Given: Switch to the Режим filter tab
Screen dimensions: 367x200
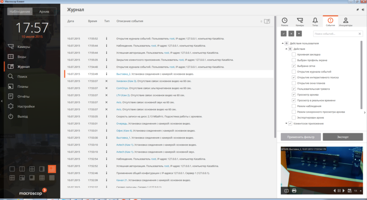Looking at the screenshot, I should point(285,22).
